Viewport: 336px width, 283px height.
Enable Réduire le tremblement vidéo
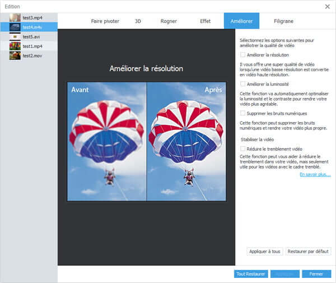(242, 148)
